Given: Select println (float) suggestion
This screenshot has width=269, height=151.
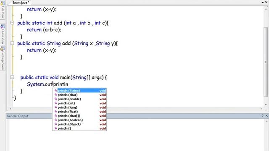Looking at the screenshot, I should (x=79, y=112).
